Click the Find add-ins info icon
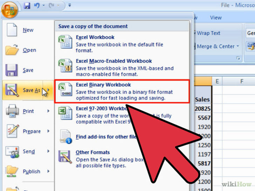Screen dimensions: 255x191 (x=66, y=136)
